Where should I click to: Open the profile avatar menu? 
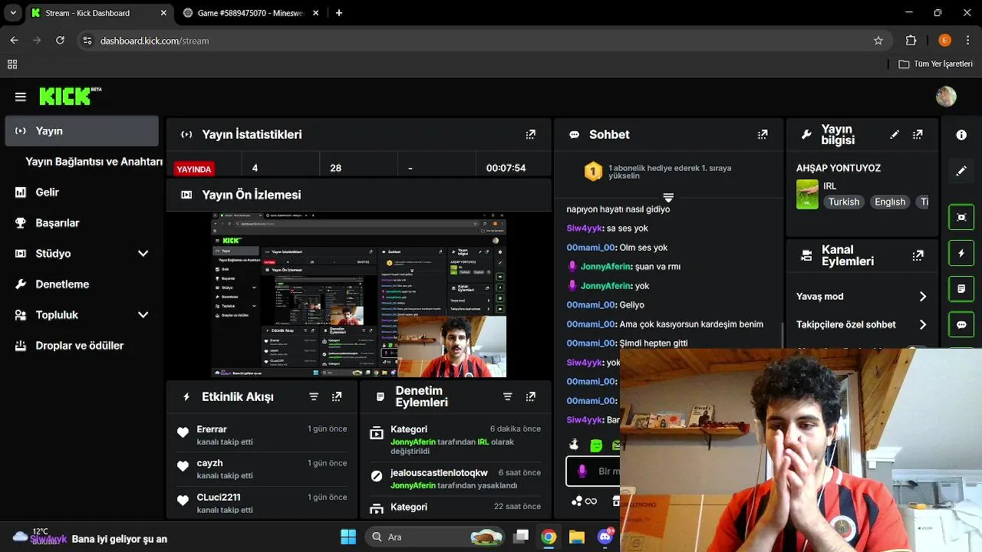pyautogui.click(x=946, y=97)
